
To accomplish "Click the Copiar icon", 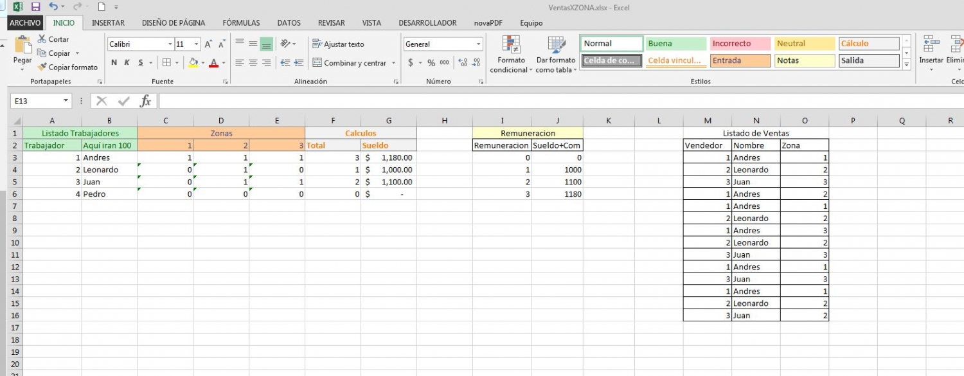I will (x=42, y=53).
